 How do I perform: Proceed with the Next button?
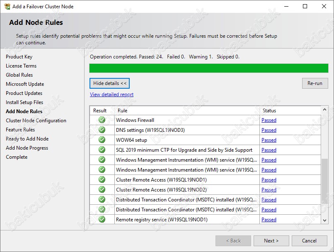271,241
